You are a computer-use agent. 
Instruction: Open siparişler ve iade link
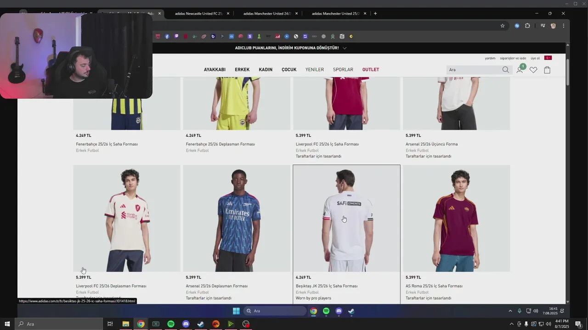pyautogui.click(x=513, y=58)
